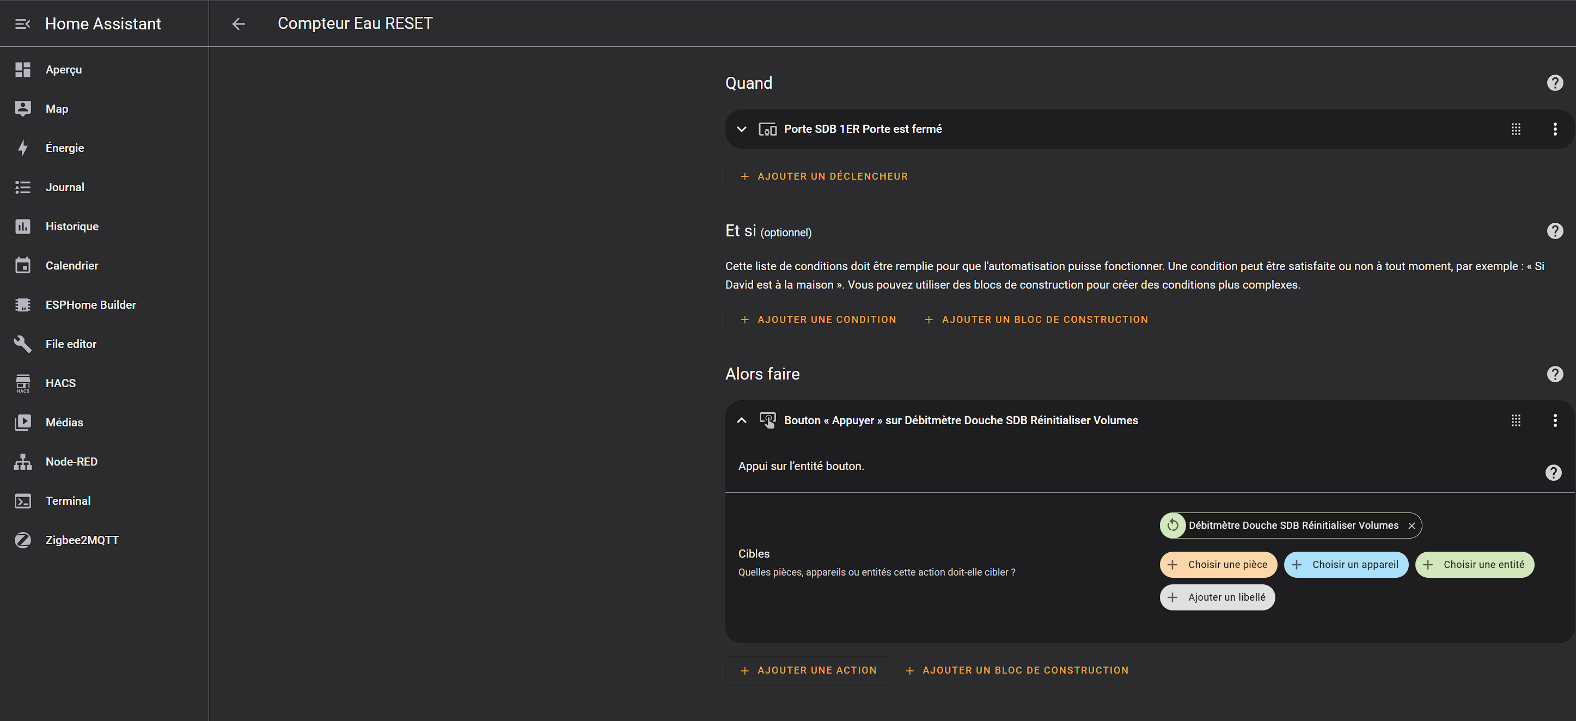
Task: Open Médias play icon
Action: tap(23, 423)
